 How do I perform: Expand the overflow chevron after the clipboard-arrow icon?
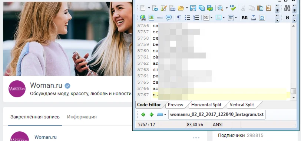coord(277,8)
